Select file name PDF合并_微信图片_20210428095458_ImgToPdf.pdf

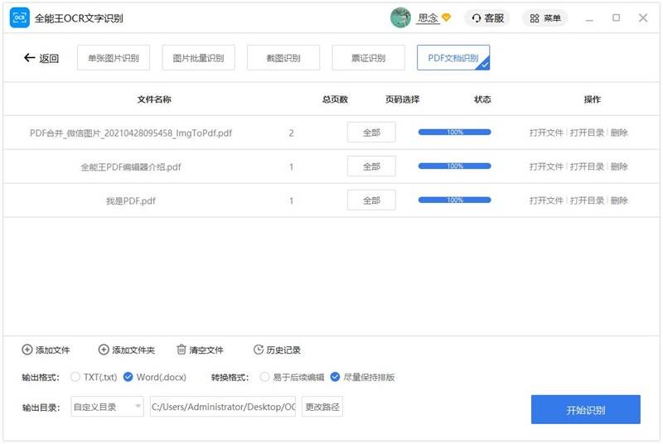click(x=131, y=133)
